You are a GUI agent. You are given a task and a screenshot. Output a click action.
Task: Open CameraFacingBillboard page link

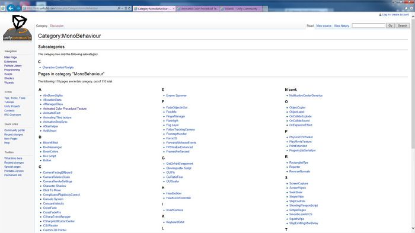click(x=58, y=173)
